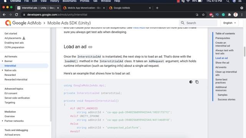The width and height of the screenshot is (246, 138).
Task: Open Get started in sidebar
Action: 11,33
